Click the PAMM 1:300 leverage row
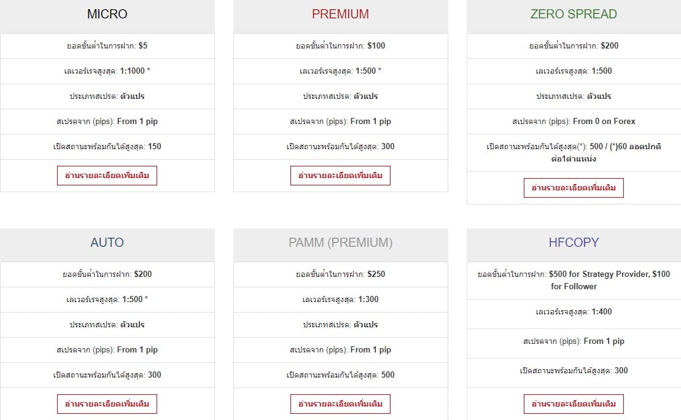The height and width of the screenshot is (420, 681). 340,299
